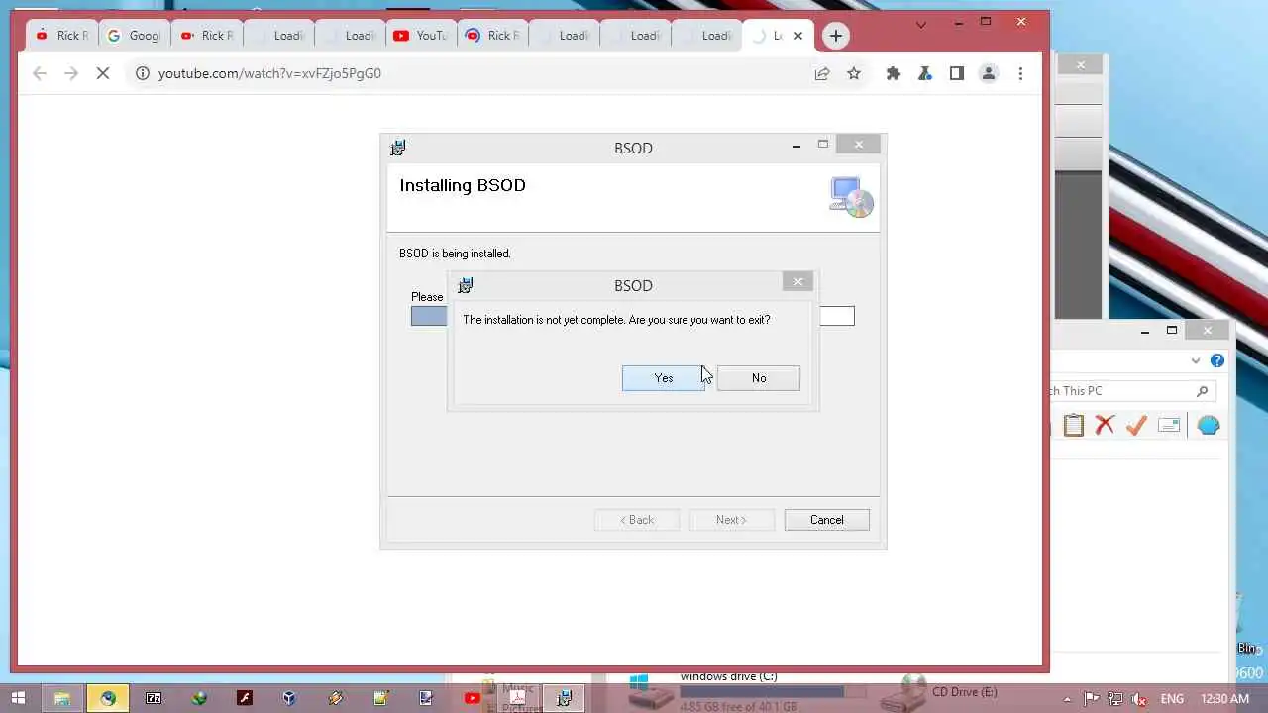Open the Chrome side panel
The height and width of the screenshot is (713, 1268).
tap(957, 73)
